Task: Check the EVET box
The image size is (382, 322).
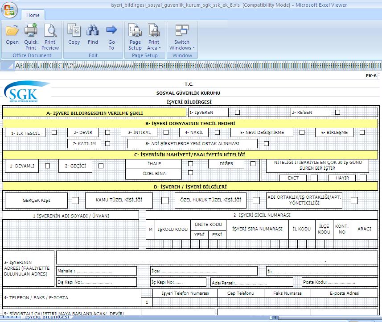Action: (x=314, y=178)
